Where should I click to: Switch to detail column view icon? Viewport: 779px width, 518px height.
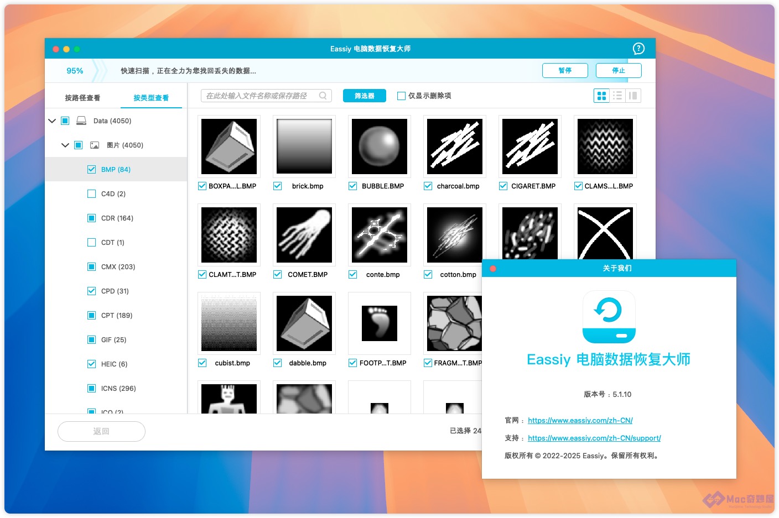click(x=633, y=96)
